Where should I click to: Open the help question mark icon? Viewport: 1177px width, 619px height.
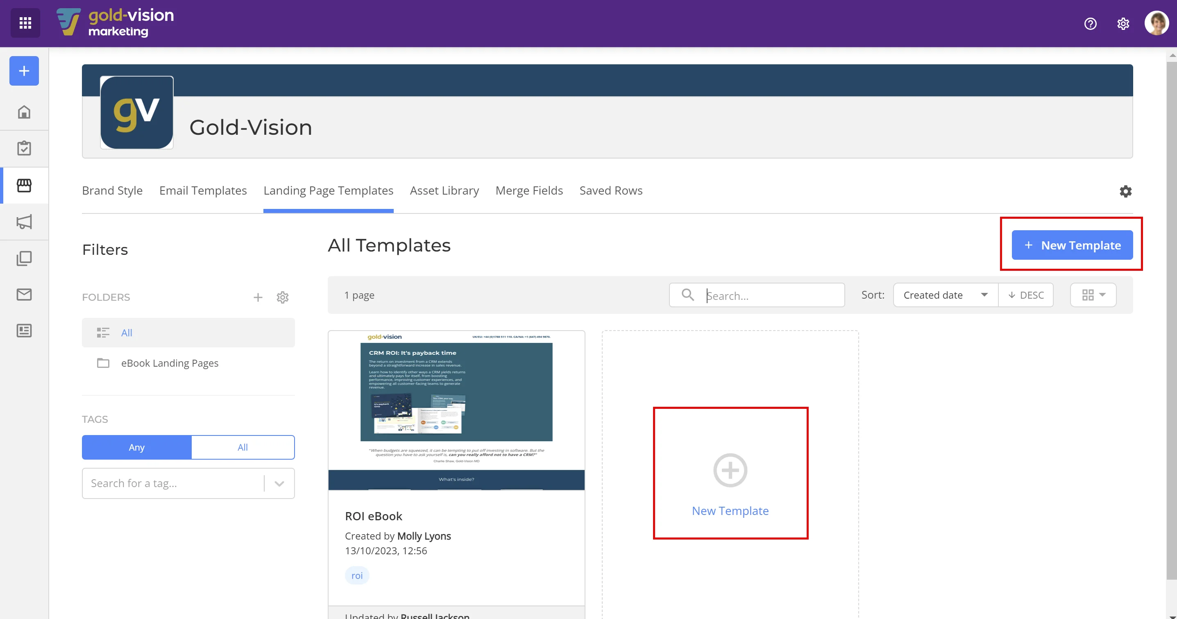pos(1090,23)
